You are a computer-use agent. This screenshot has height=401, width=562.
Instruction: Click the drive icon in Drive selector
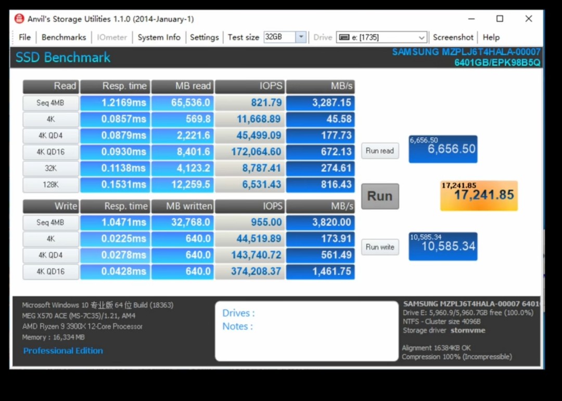point(343,37)
